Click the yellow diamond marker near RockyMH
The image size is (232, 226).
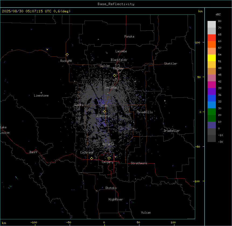[x=67, y=55]
